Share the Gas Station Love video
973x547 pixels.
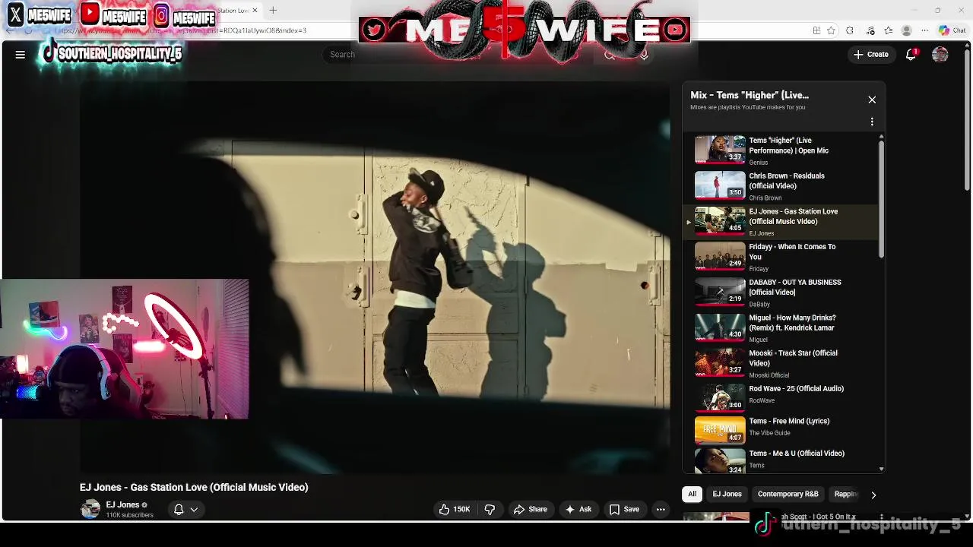530,509
